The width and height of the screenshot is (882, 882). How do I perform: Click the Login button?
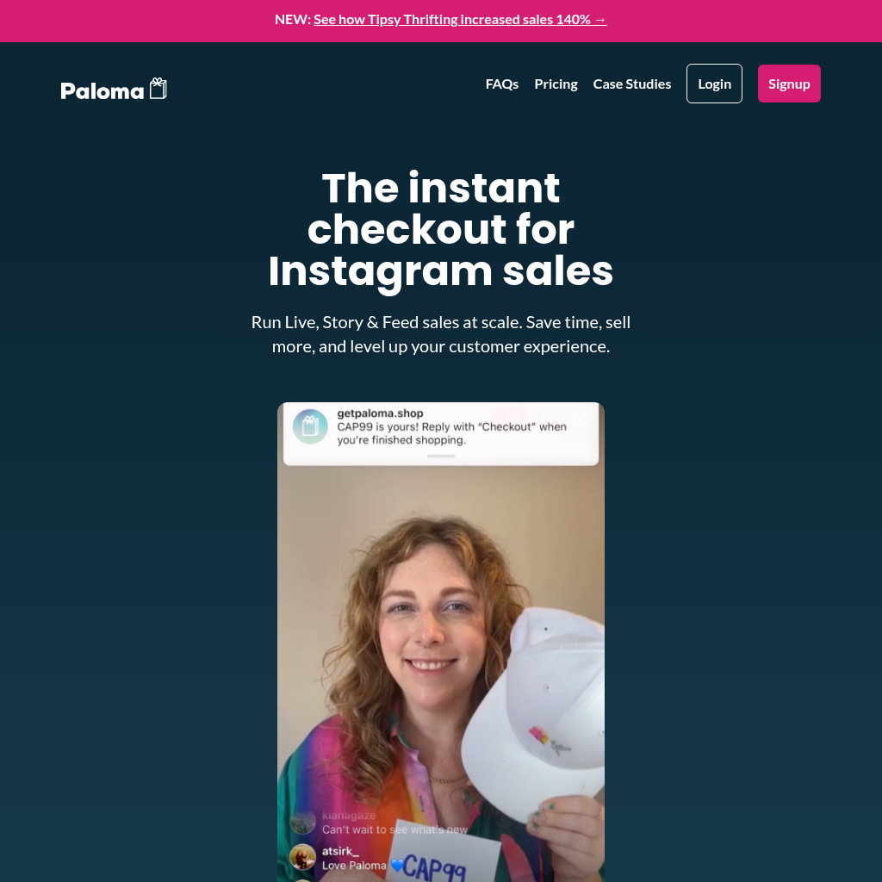pos(714,84)
